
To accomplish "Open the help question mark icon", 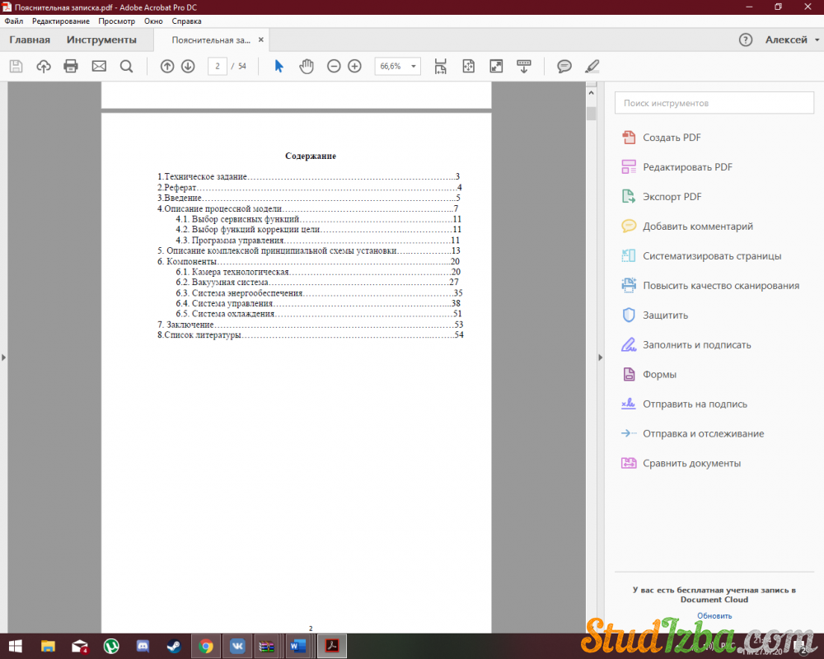I will click(745, 40).
